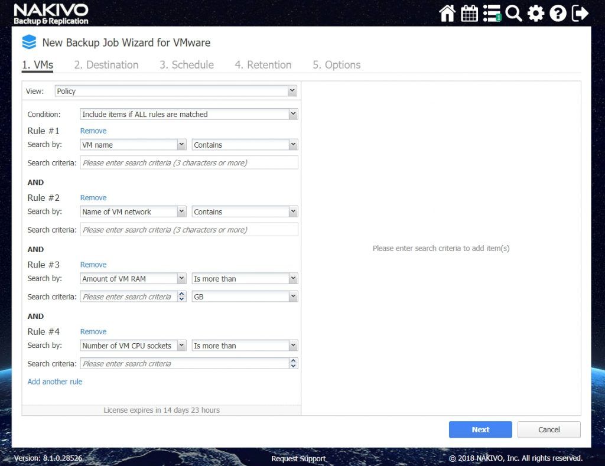Remove Rule #1

(x=93, y=131)
